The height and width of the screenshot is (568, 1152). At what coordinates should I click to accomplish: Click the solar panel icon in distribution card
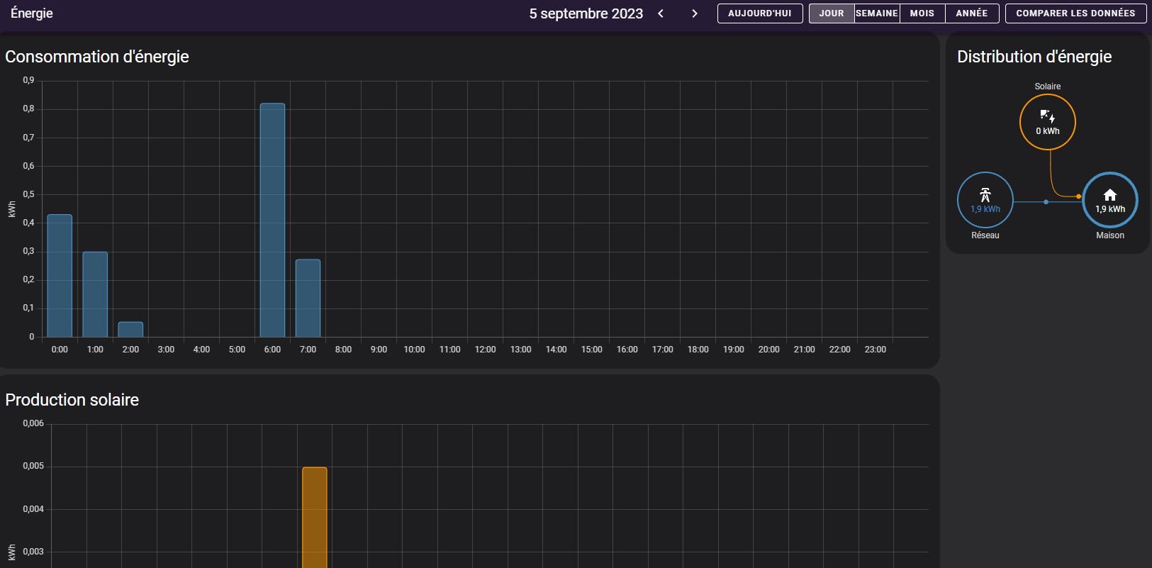point(1047,116)
